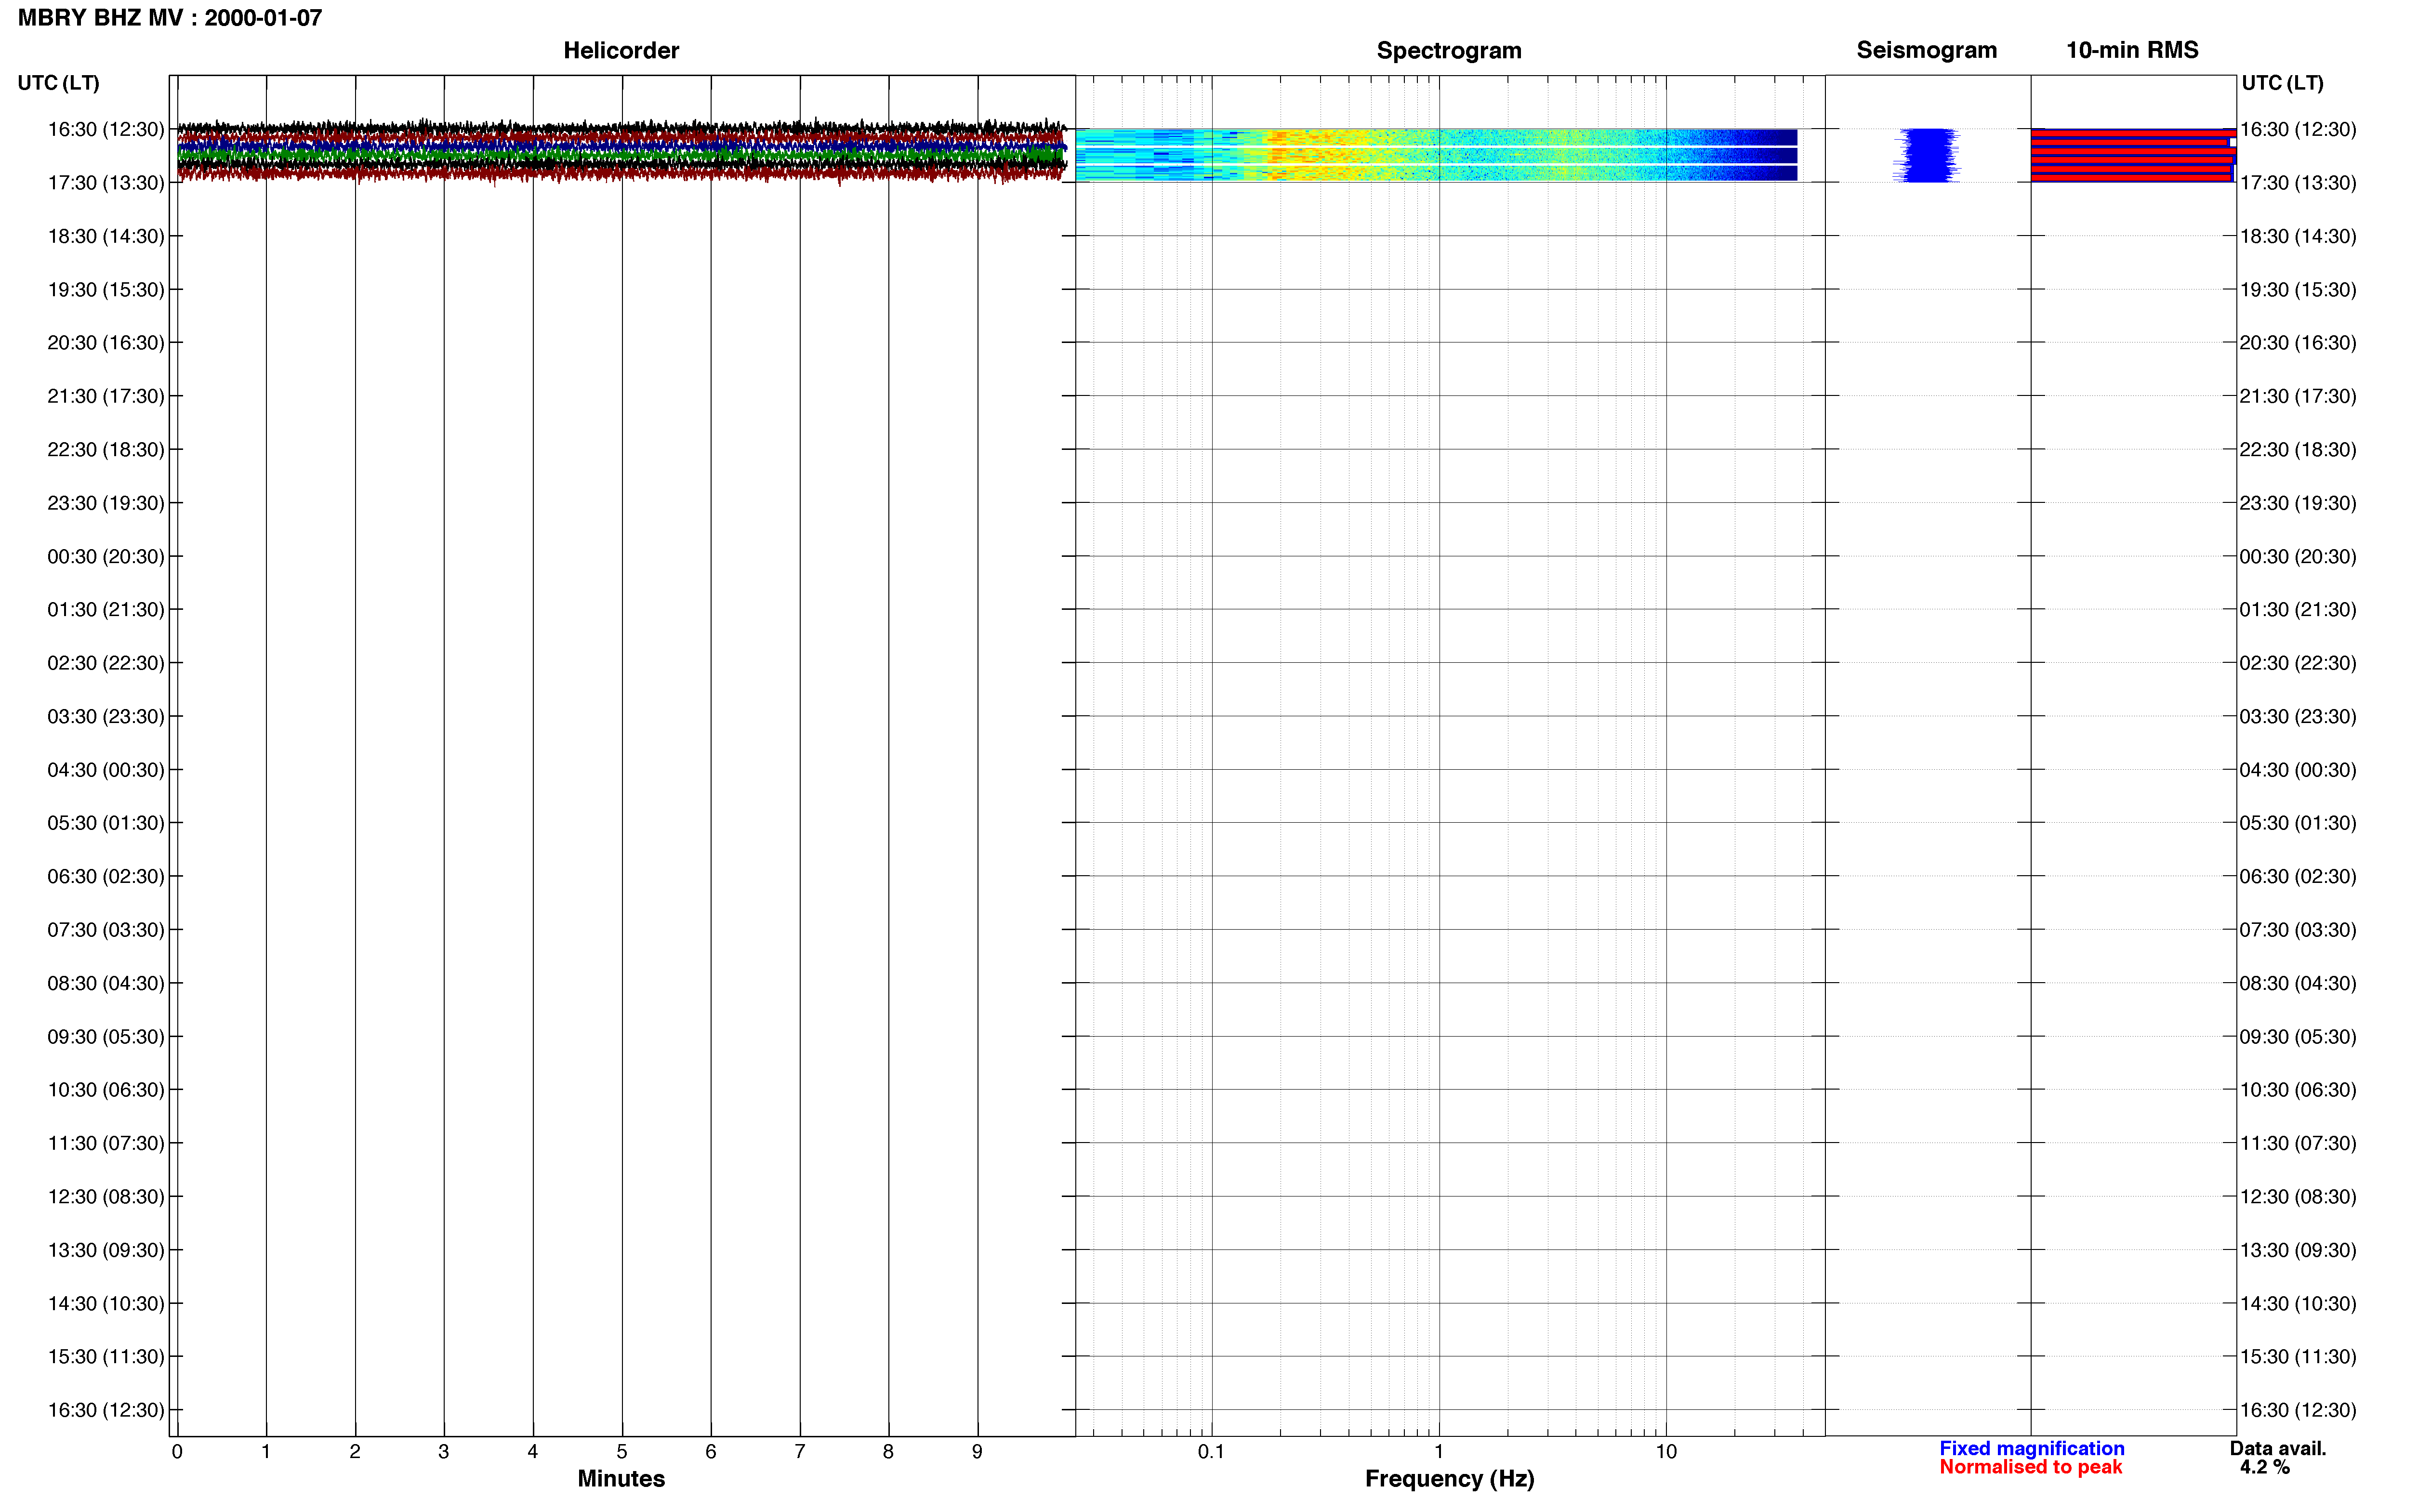Click the right-axis time label 15:30 (11:30)

[x=2297, y=1356]
